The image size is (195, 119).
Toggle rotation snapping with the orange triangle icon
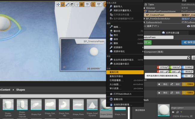click(x=93, y=4)
